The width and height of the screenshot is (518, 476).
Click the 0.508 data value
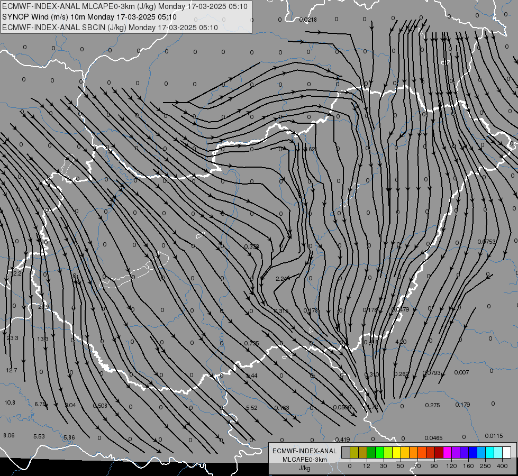(100, 406)
